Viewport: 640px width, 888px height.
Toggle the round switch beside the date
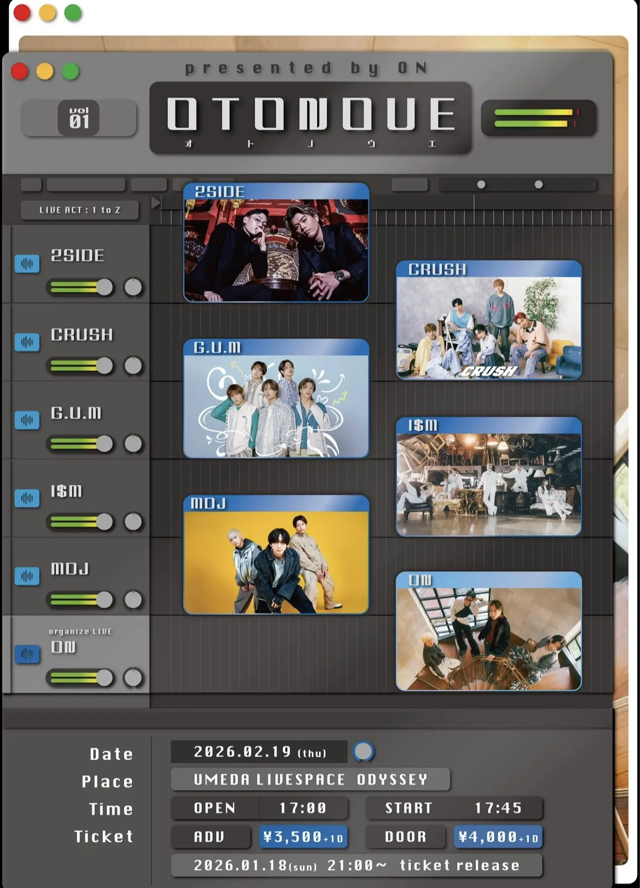point(363,752)
